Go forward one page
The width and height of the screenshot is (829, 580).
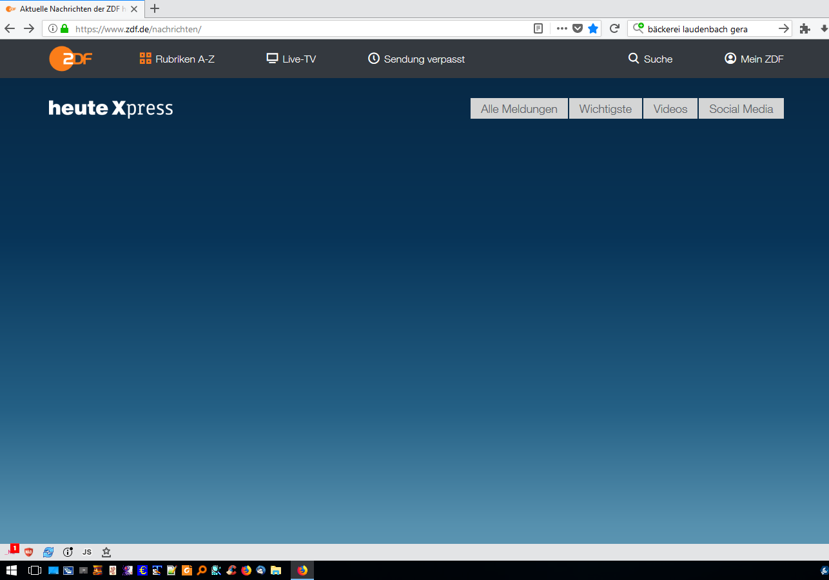point(29,28)
